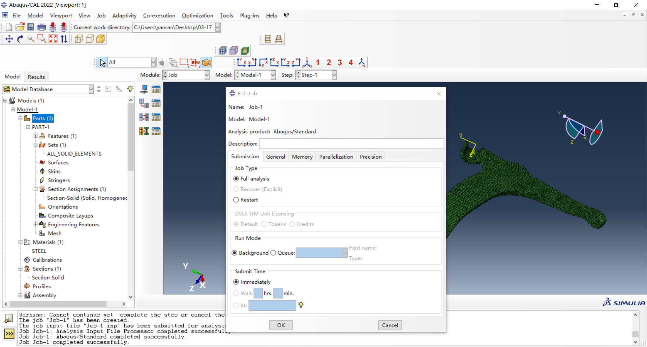The height and width of the screenshot is (347, 647).
Task: Select the Mesh tree item
Action: point(55,233)
